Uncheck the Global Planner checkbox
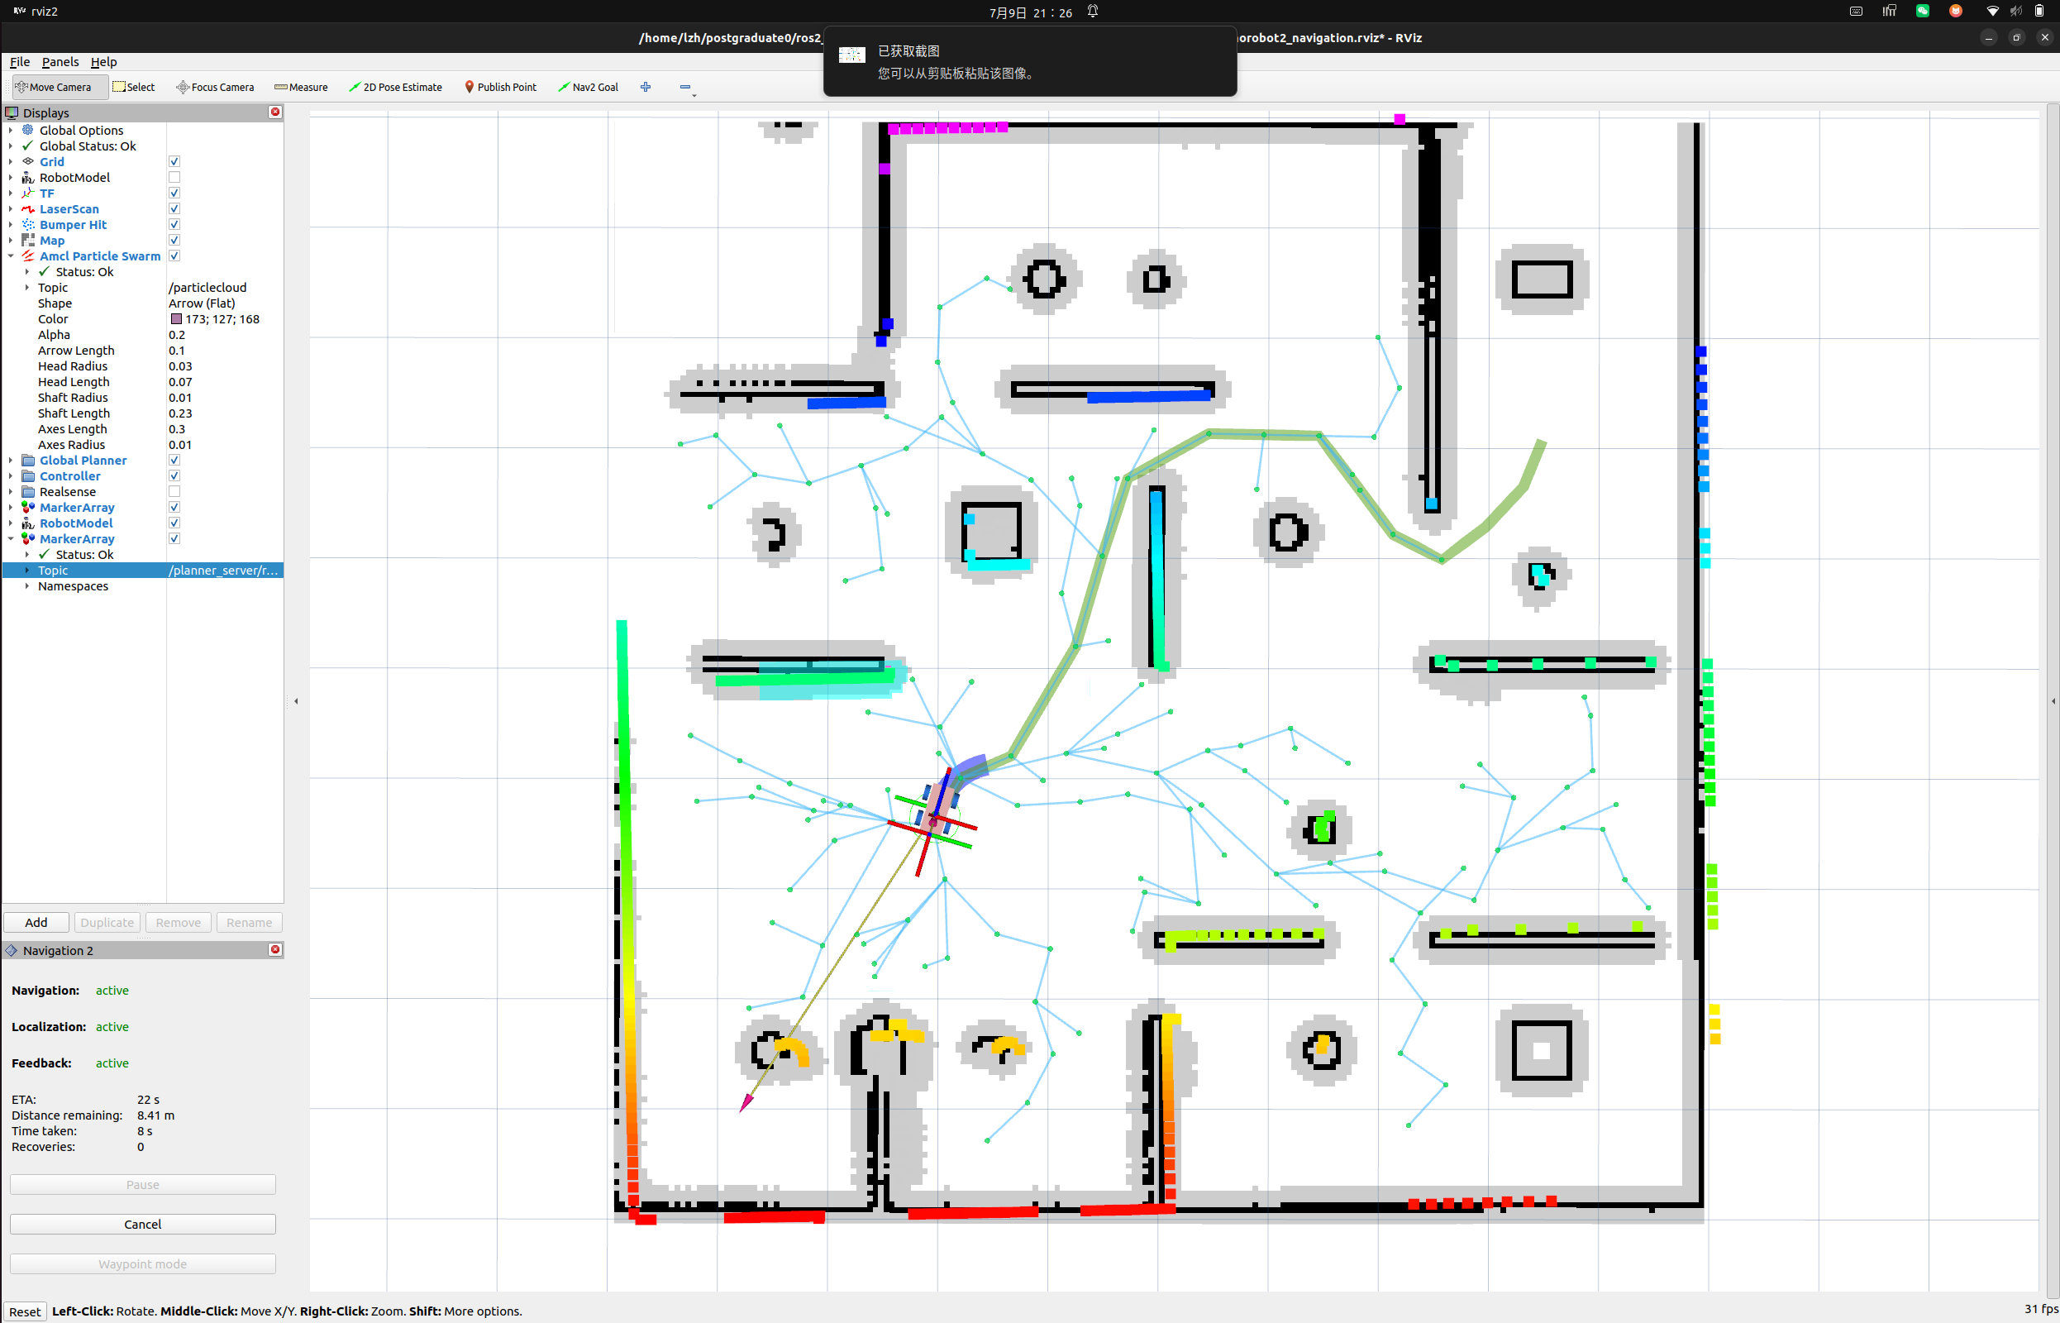The width and height of the screenshot is (2060, 1323). click(174, 461)
